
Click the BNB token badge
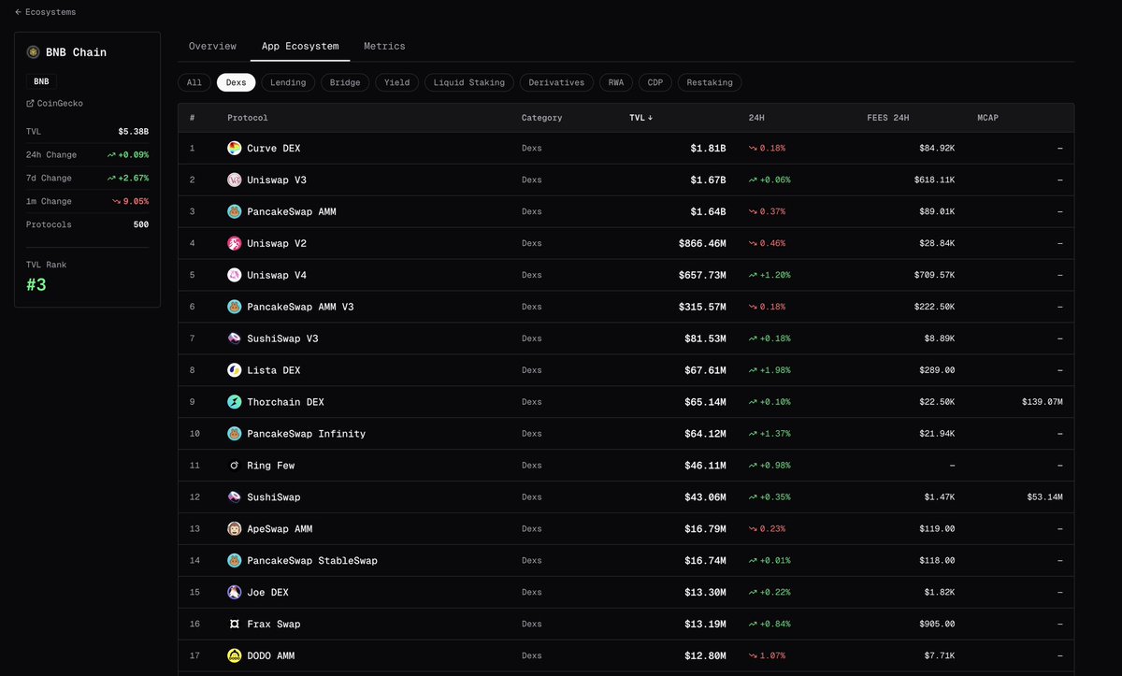click(41, 81)
